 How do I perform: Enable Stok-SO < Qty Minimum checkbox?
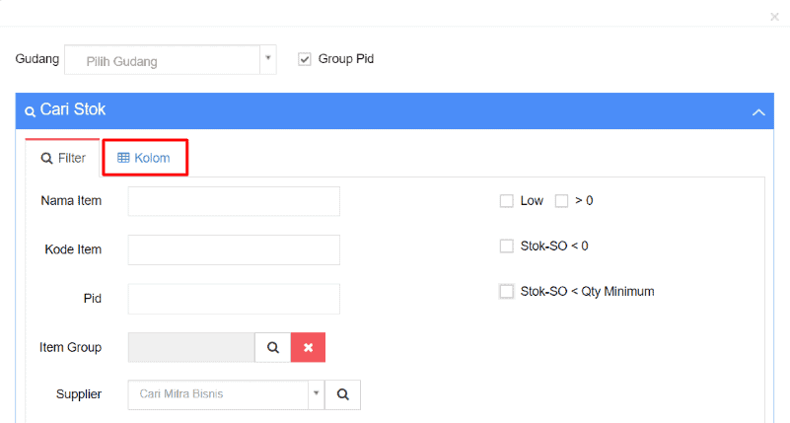[506, 292]
